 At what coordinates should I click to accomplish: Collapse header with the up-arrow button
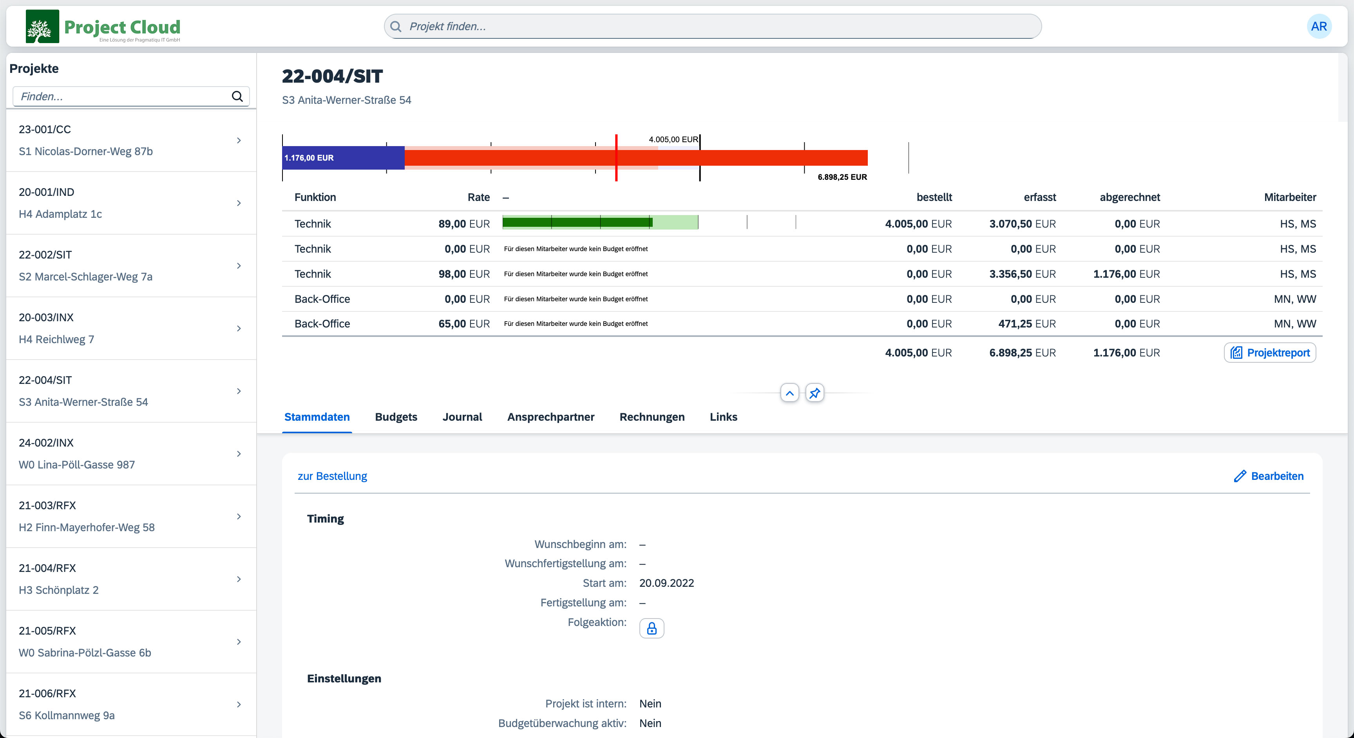pos(789,393)
